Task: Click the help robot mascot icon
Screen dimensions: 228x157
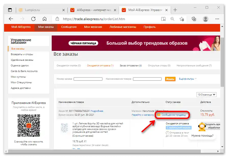Action: pos(202,127)
